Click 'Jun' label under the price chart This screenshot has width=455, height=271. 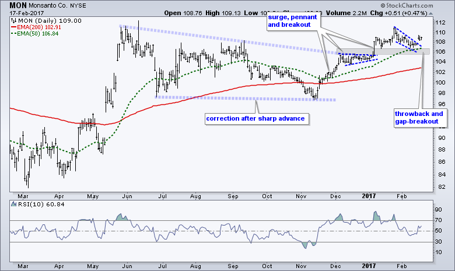point(127,196)
